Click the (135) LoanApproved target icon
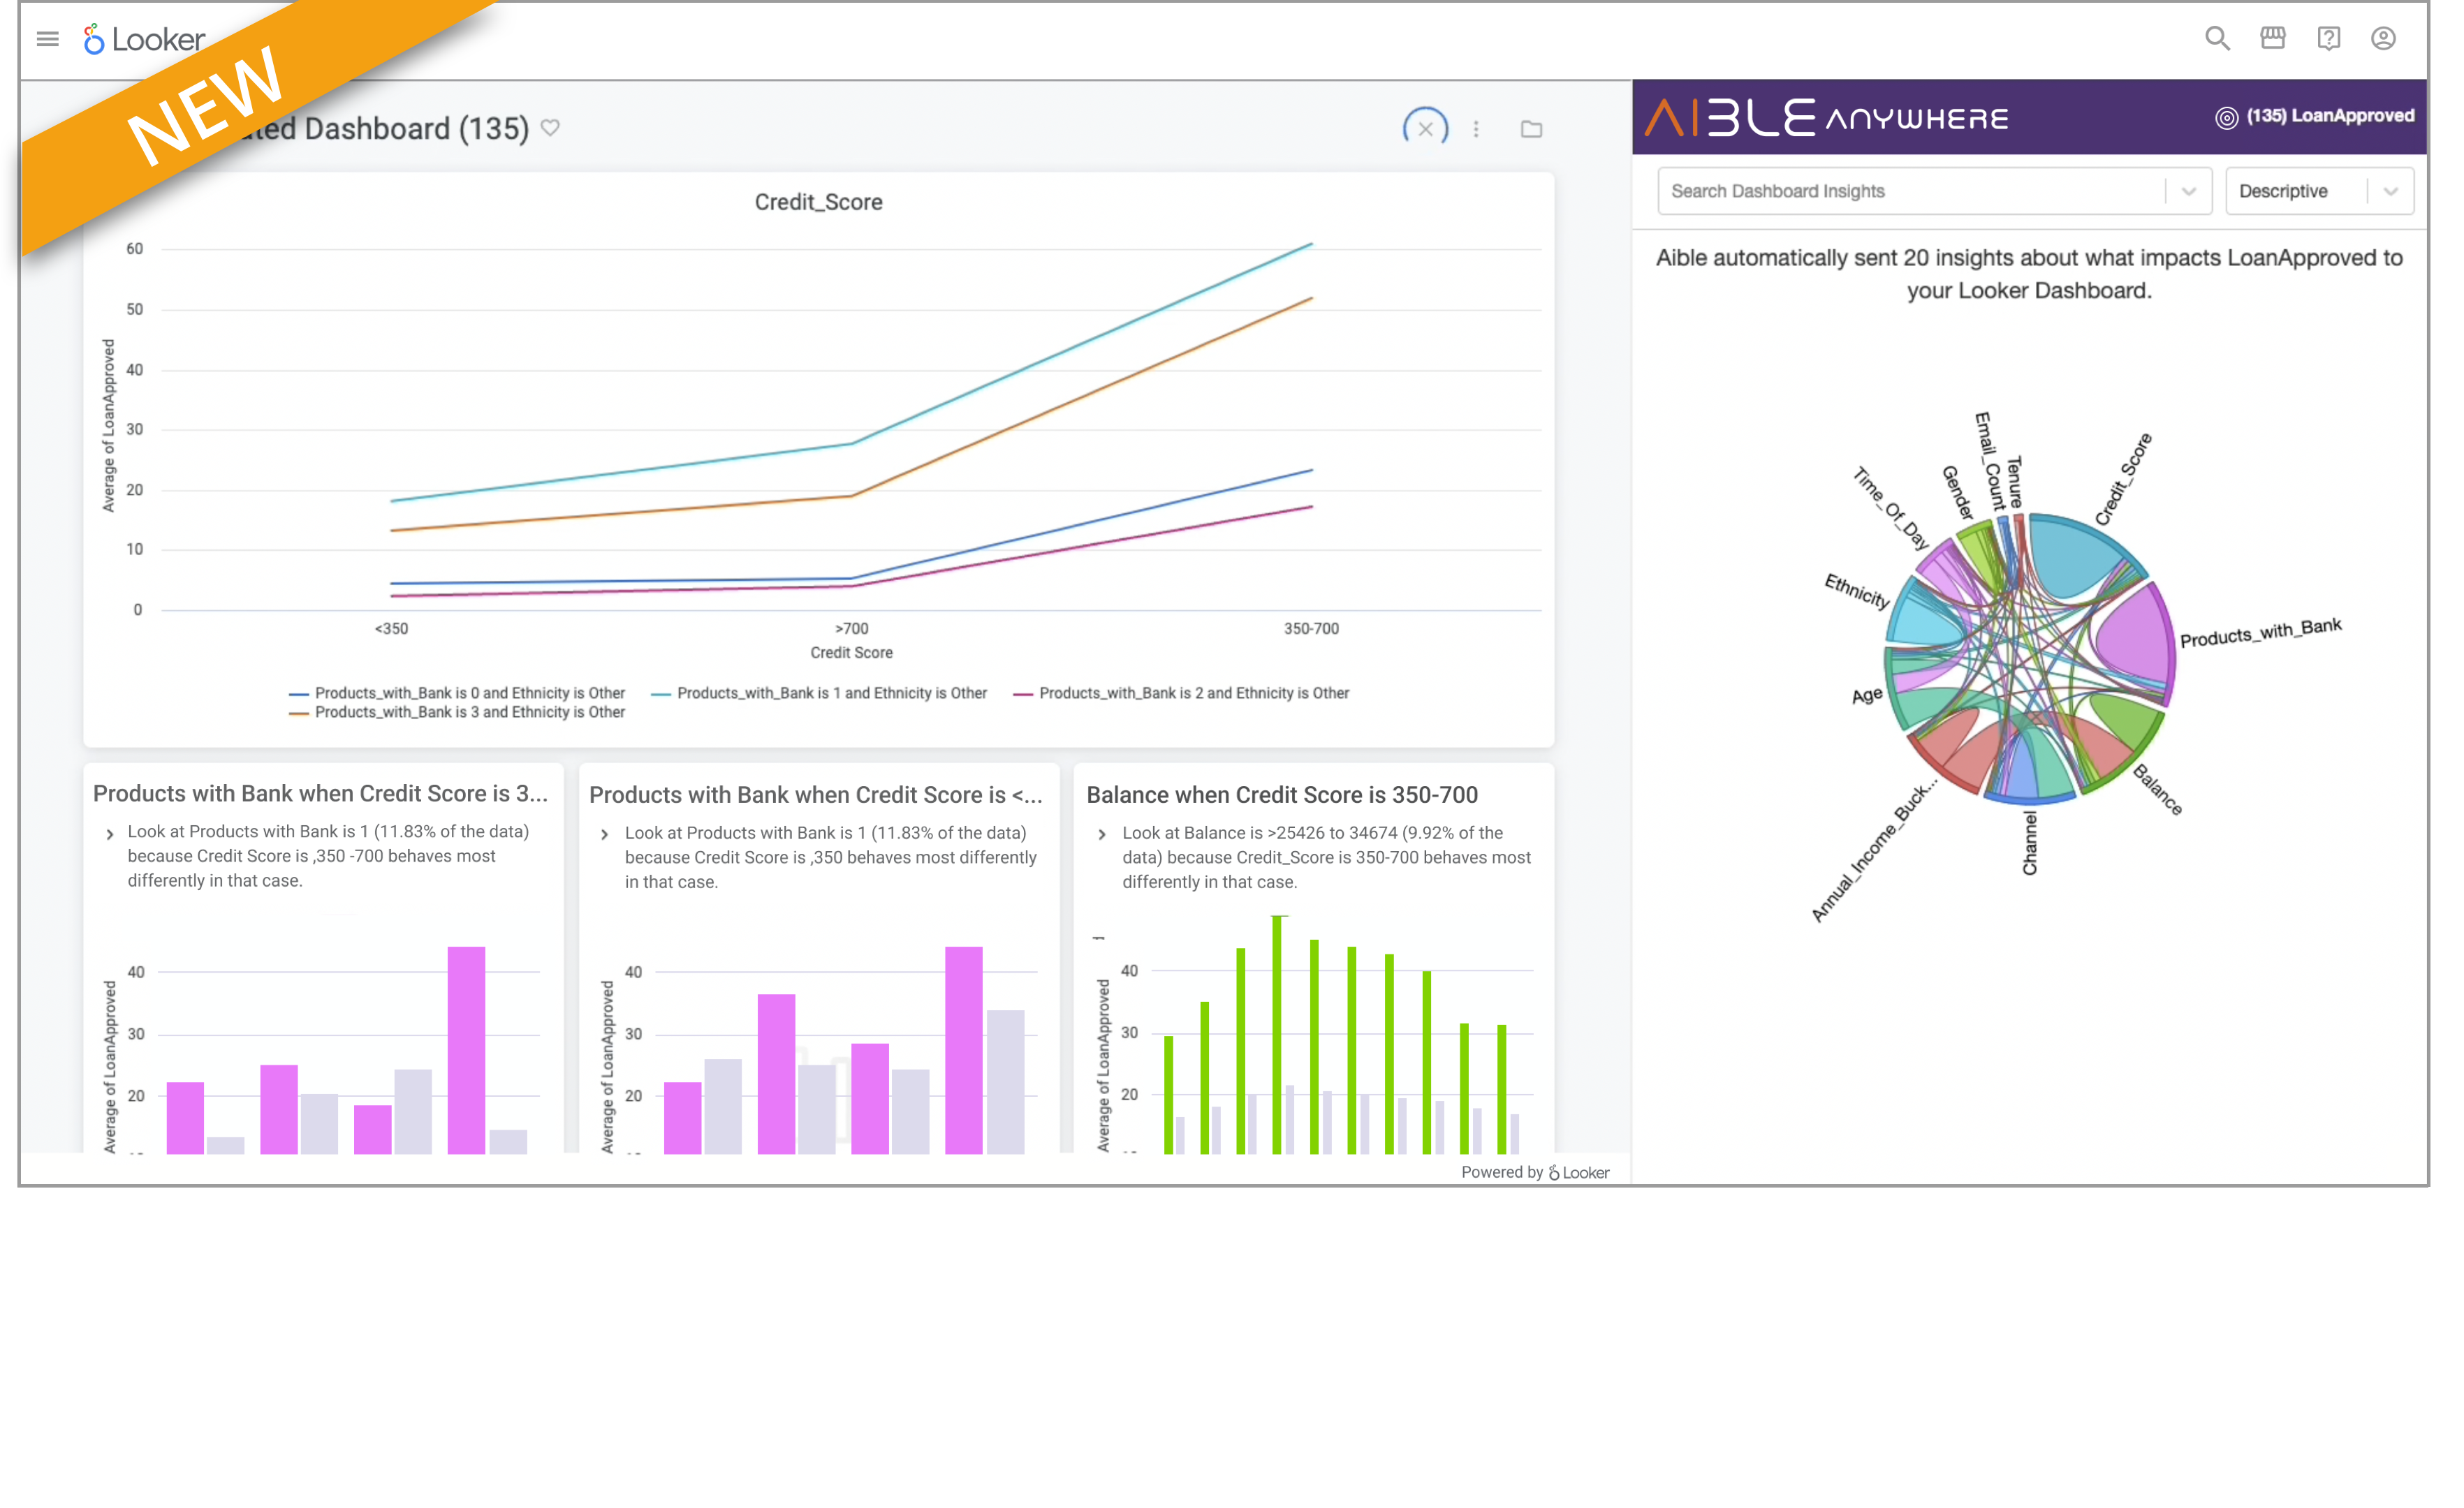This screenshot has height=1508, width=2464. pos(2226,117)
